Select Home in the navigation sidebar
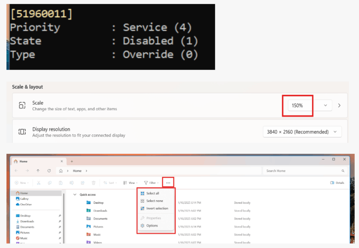 point(36,193)
